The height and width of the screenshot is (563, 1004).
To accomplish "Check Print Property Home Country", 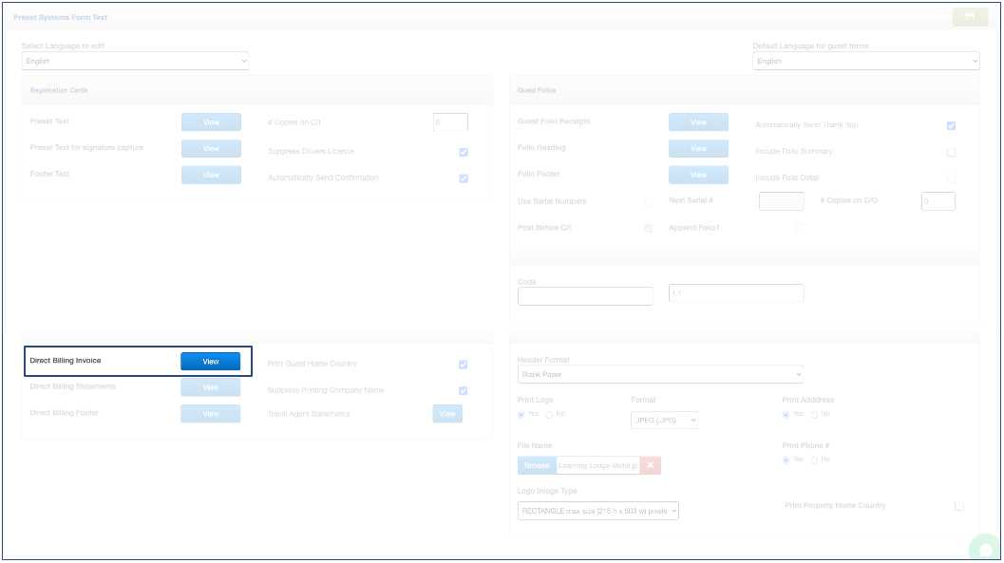I will 958,506.
